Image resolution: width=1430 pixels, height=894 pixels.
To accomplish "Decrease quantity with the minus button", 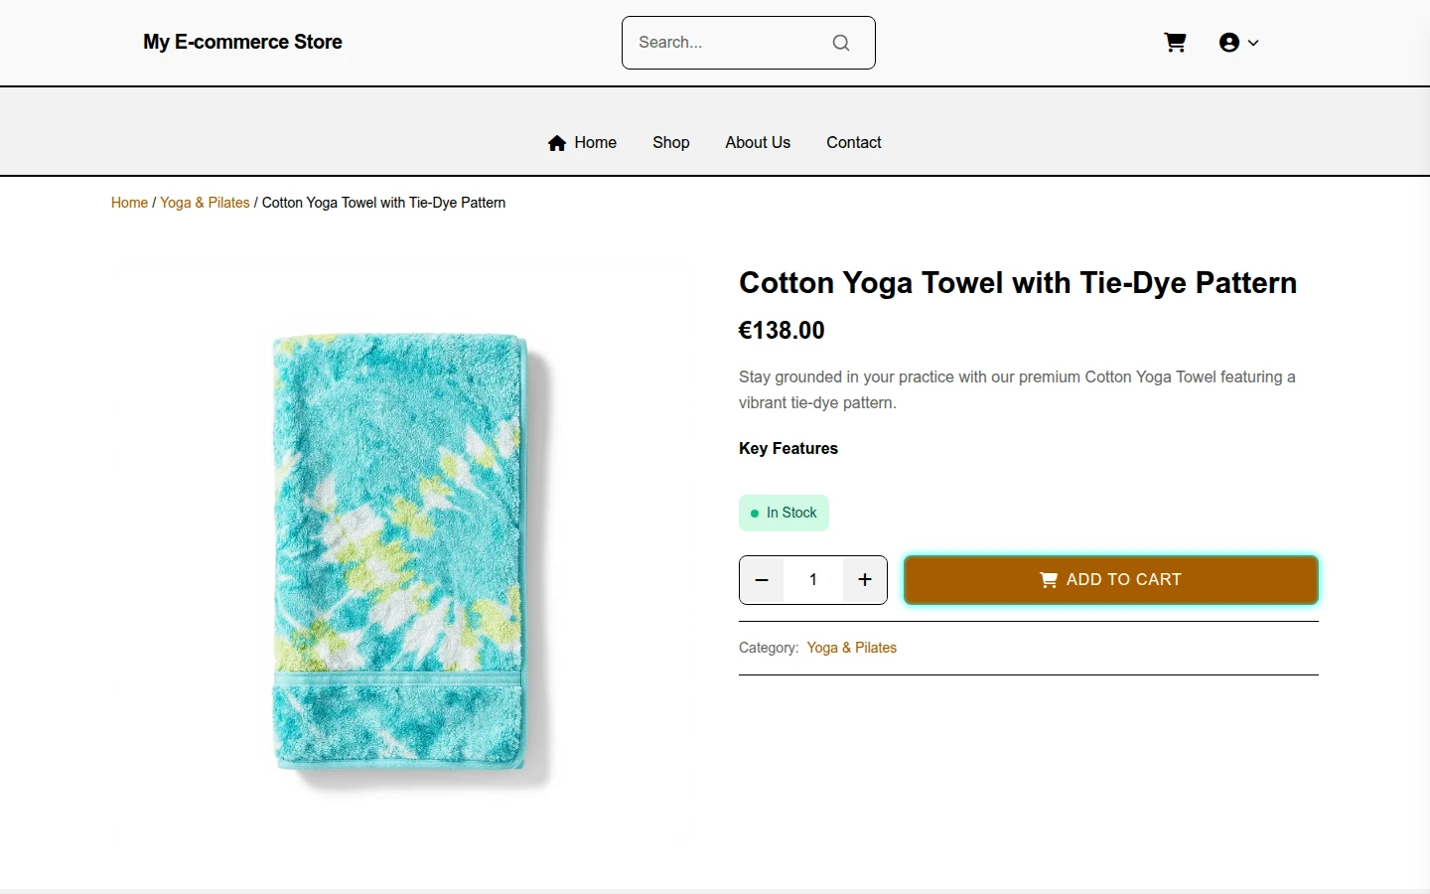I will click(x=762, y=580).
